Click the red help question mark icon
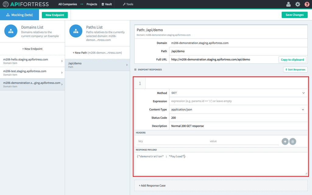The height and width of the screenshot is (195, 312). 307,4
